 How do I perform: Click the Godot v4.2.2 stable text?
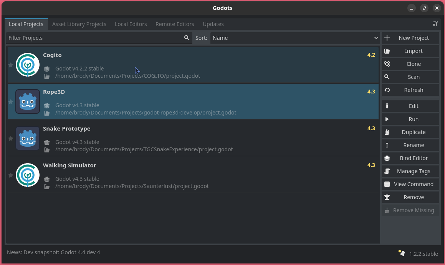(79, 69)
